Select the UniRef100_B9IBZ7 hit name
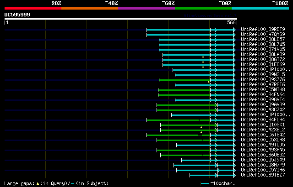Screen dimensions: 293x187 (x=263, y=175)
